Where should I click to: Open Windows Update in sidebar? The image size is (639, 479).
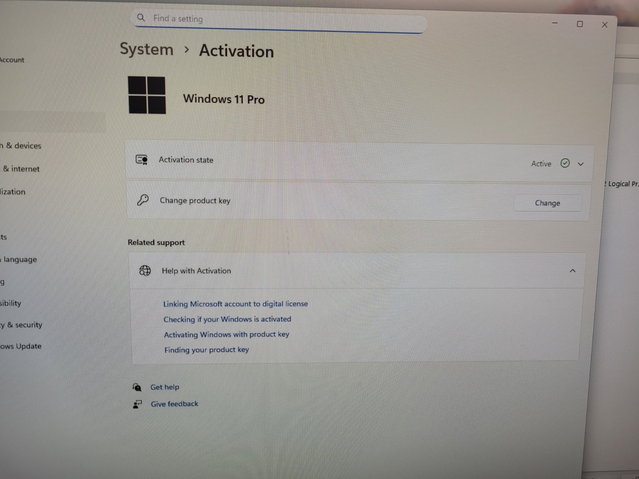click(21, 346)
